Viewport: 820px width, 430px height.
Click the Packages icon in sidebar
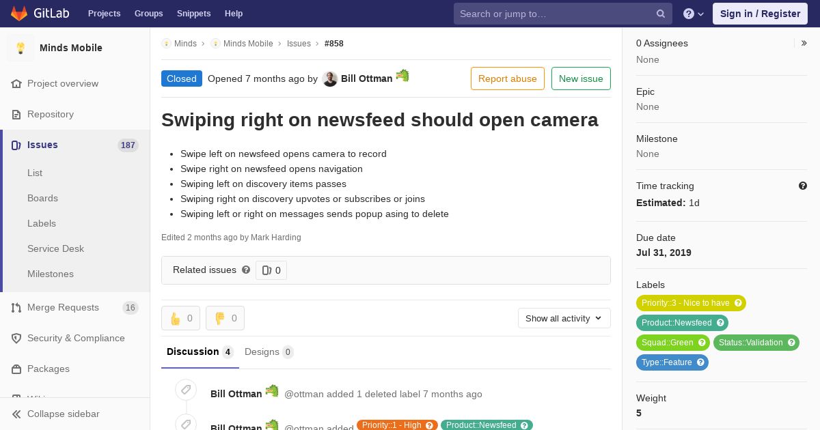click(16, 369)
